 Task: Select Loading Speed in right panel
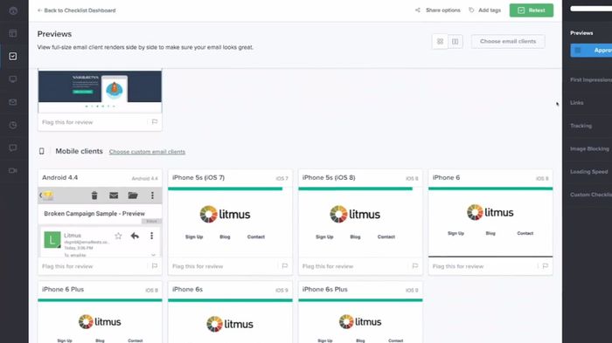pos(589,172)
